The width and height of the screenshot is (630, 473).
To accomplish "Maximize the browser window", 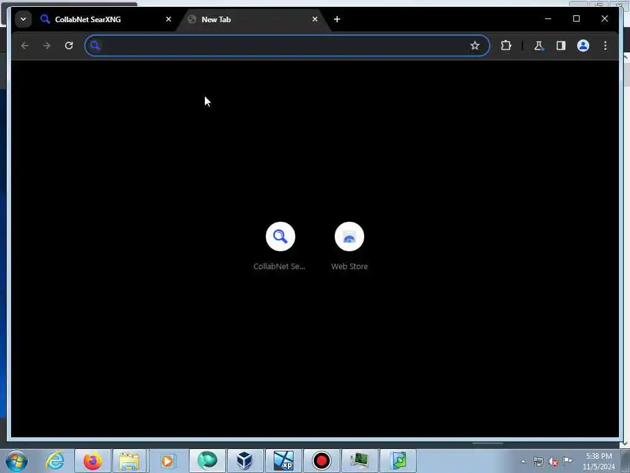I will pos(576,18).
